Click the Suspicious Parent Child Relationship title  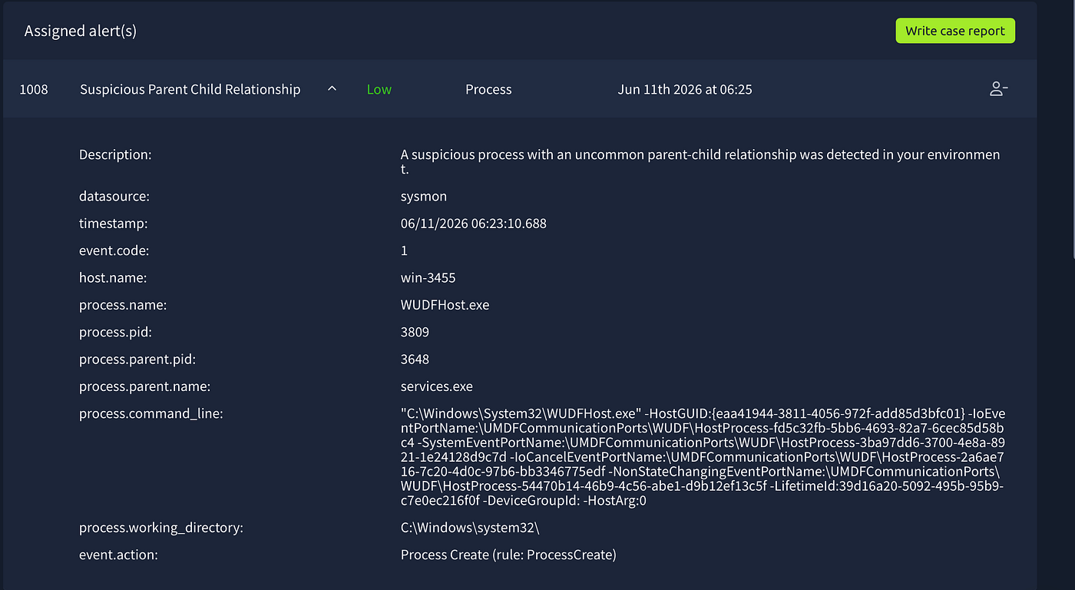tap(190, 89)
